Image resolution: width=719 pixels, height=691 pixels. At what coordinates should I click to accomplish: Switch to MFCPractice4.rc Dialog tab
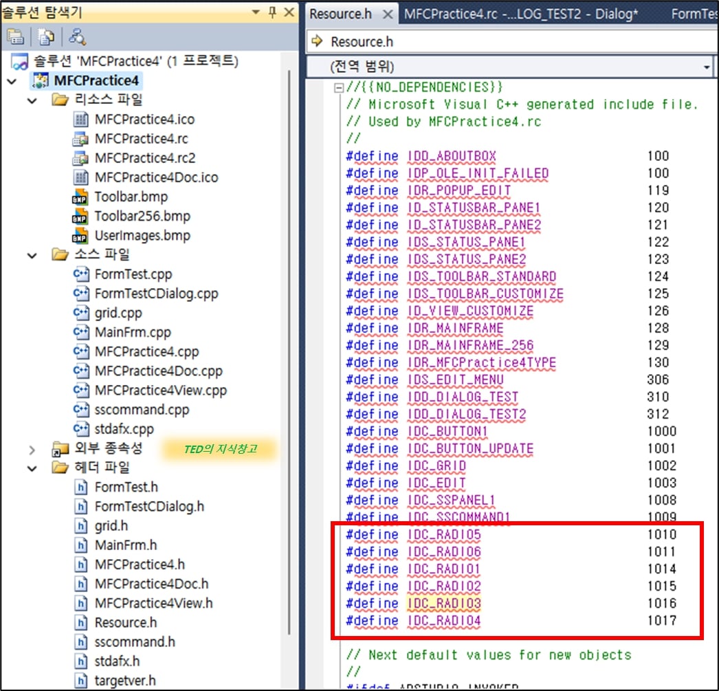521,14
